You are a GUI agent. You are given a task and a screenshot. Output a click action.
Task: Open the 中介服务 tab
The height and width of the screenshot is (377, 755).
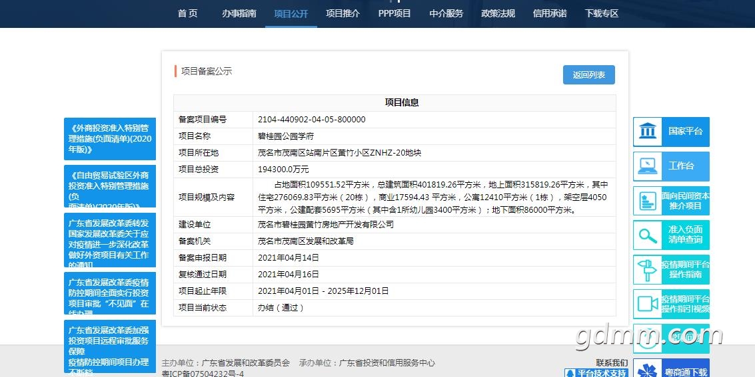click(x=446, y=13)
